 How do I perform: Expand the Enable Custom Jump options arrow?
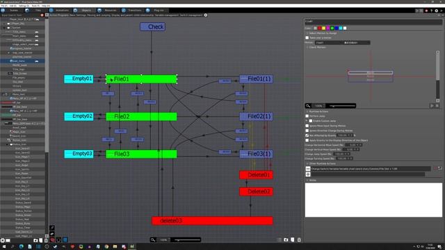pos(307,121)
